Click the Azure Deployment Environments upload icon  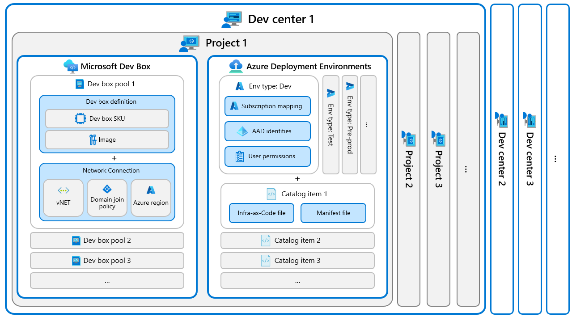click(x=236, y=66)
